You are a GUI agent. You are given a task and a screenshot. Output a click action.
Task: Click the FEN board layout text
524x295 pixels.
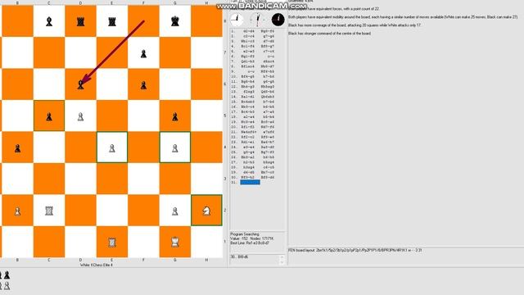click(355, 250)
